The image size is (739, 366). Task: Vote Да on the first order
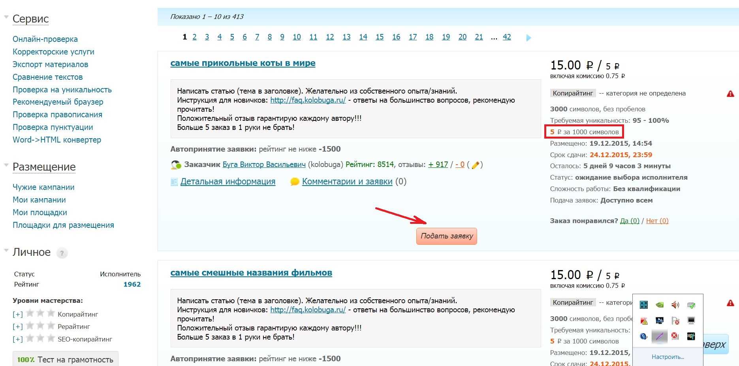point(629,221)
